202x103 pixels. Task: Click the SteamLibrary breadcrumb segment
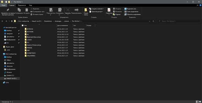coord(48,21)
